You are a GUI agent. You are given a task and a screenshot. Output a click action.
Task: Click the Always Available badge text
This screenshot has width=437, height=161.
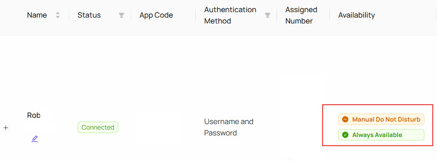tap(377, 135)
